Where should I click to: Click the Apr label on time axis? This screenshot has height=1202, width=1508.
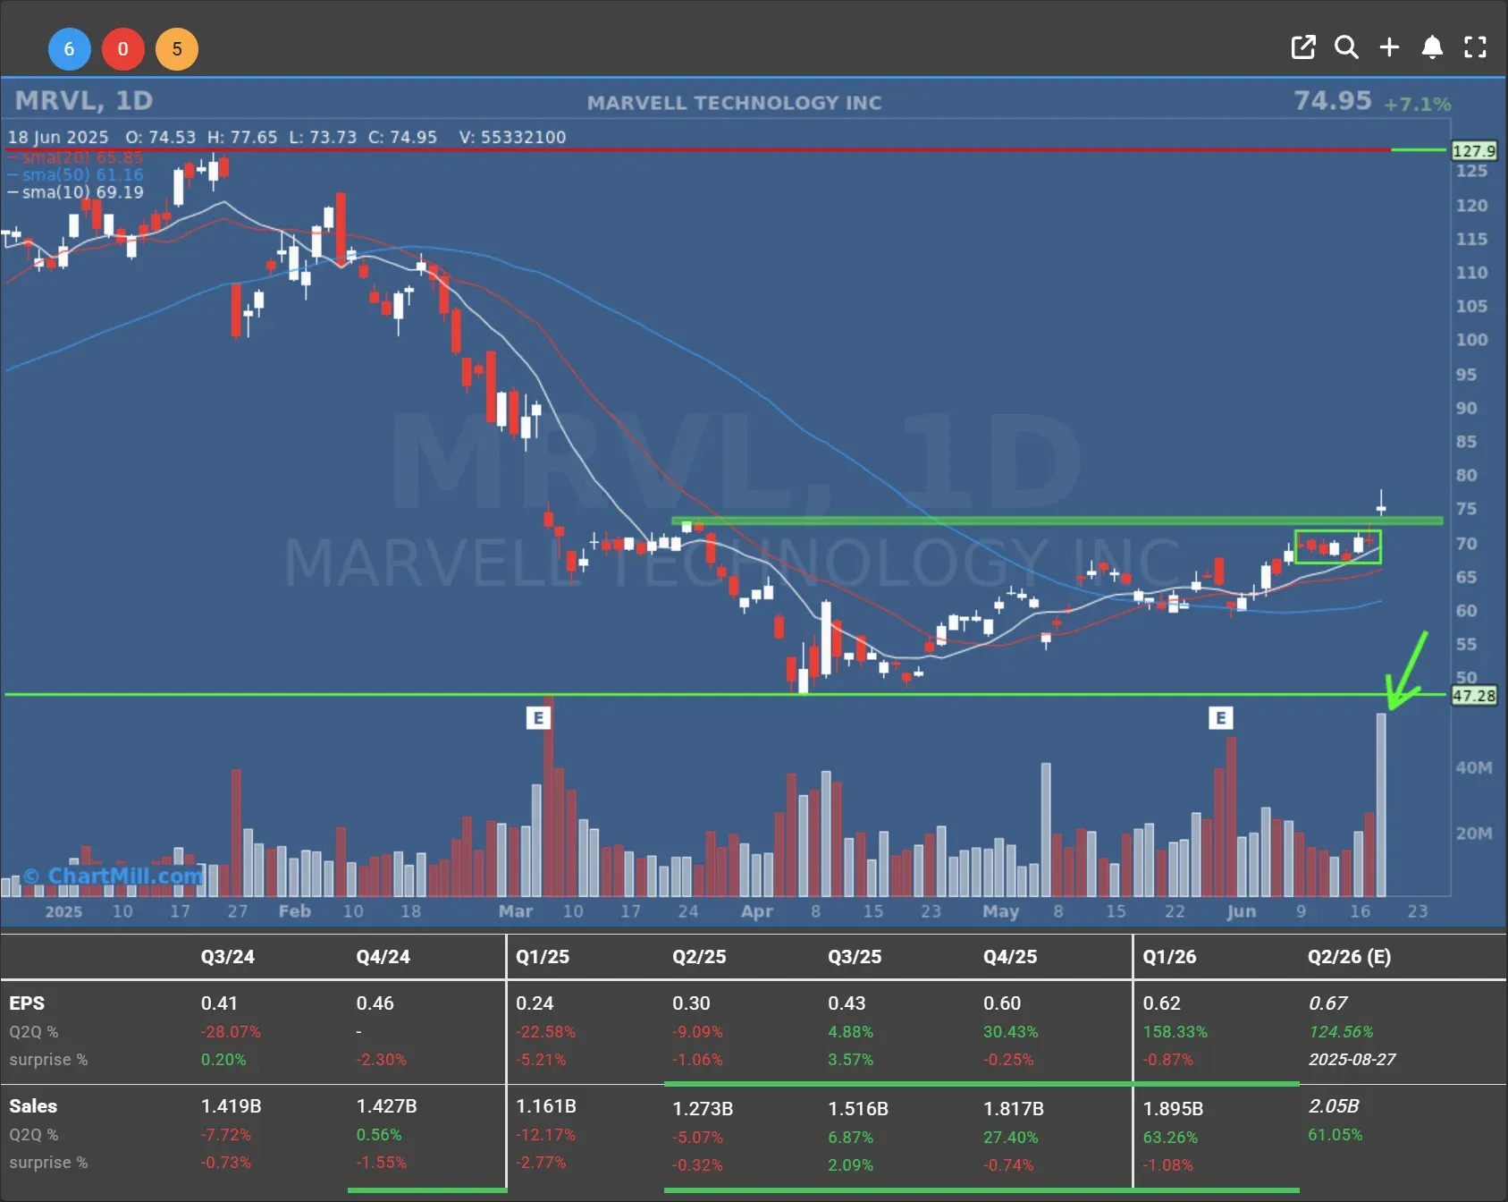click(x=756, y=911)
